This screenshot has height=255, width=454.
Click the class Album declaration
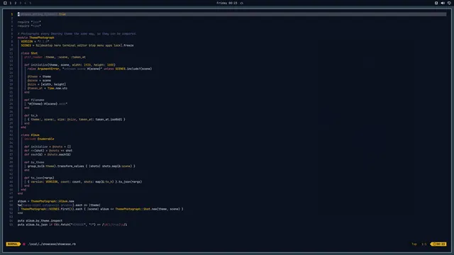[x=30, y=135]
